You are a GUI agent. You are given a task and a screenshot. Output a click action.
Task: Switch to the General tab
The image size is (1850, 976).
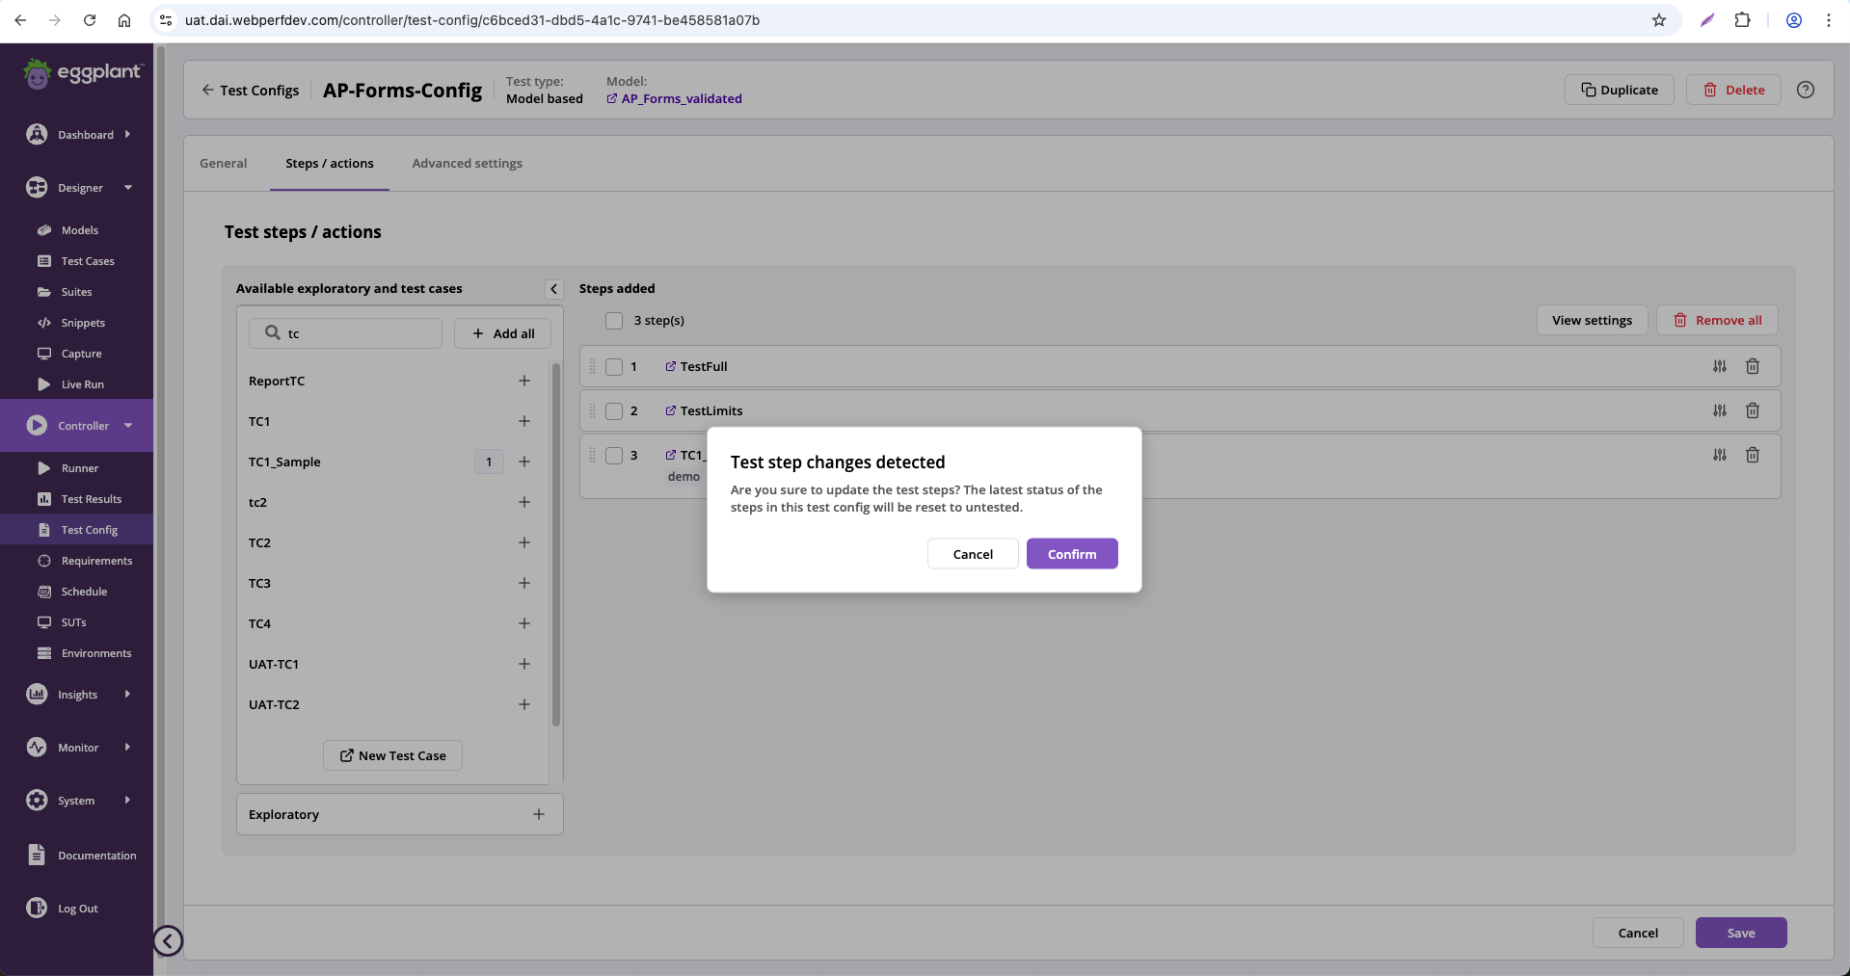tap(224, 164)
